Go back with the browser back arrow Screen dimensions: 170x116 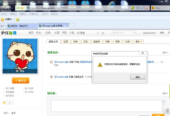click(2, 8)
